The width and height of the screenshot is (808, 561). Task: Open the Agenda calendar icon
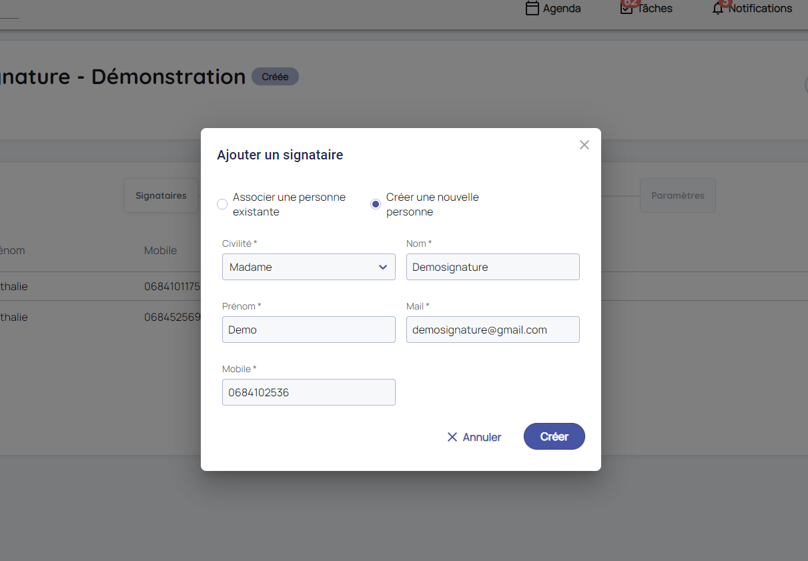click(x=532, y=9)
